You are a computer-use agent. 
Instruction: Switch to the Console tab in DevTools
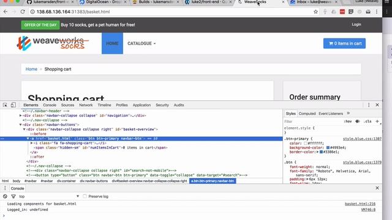point(50,105)
